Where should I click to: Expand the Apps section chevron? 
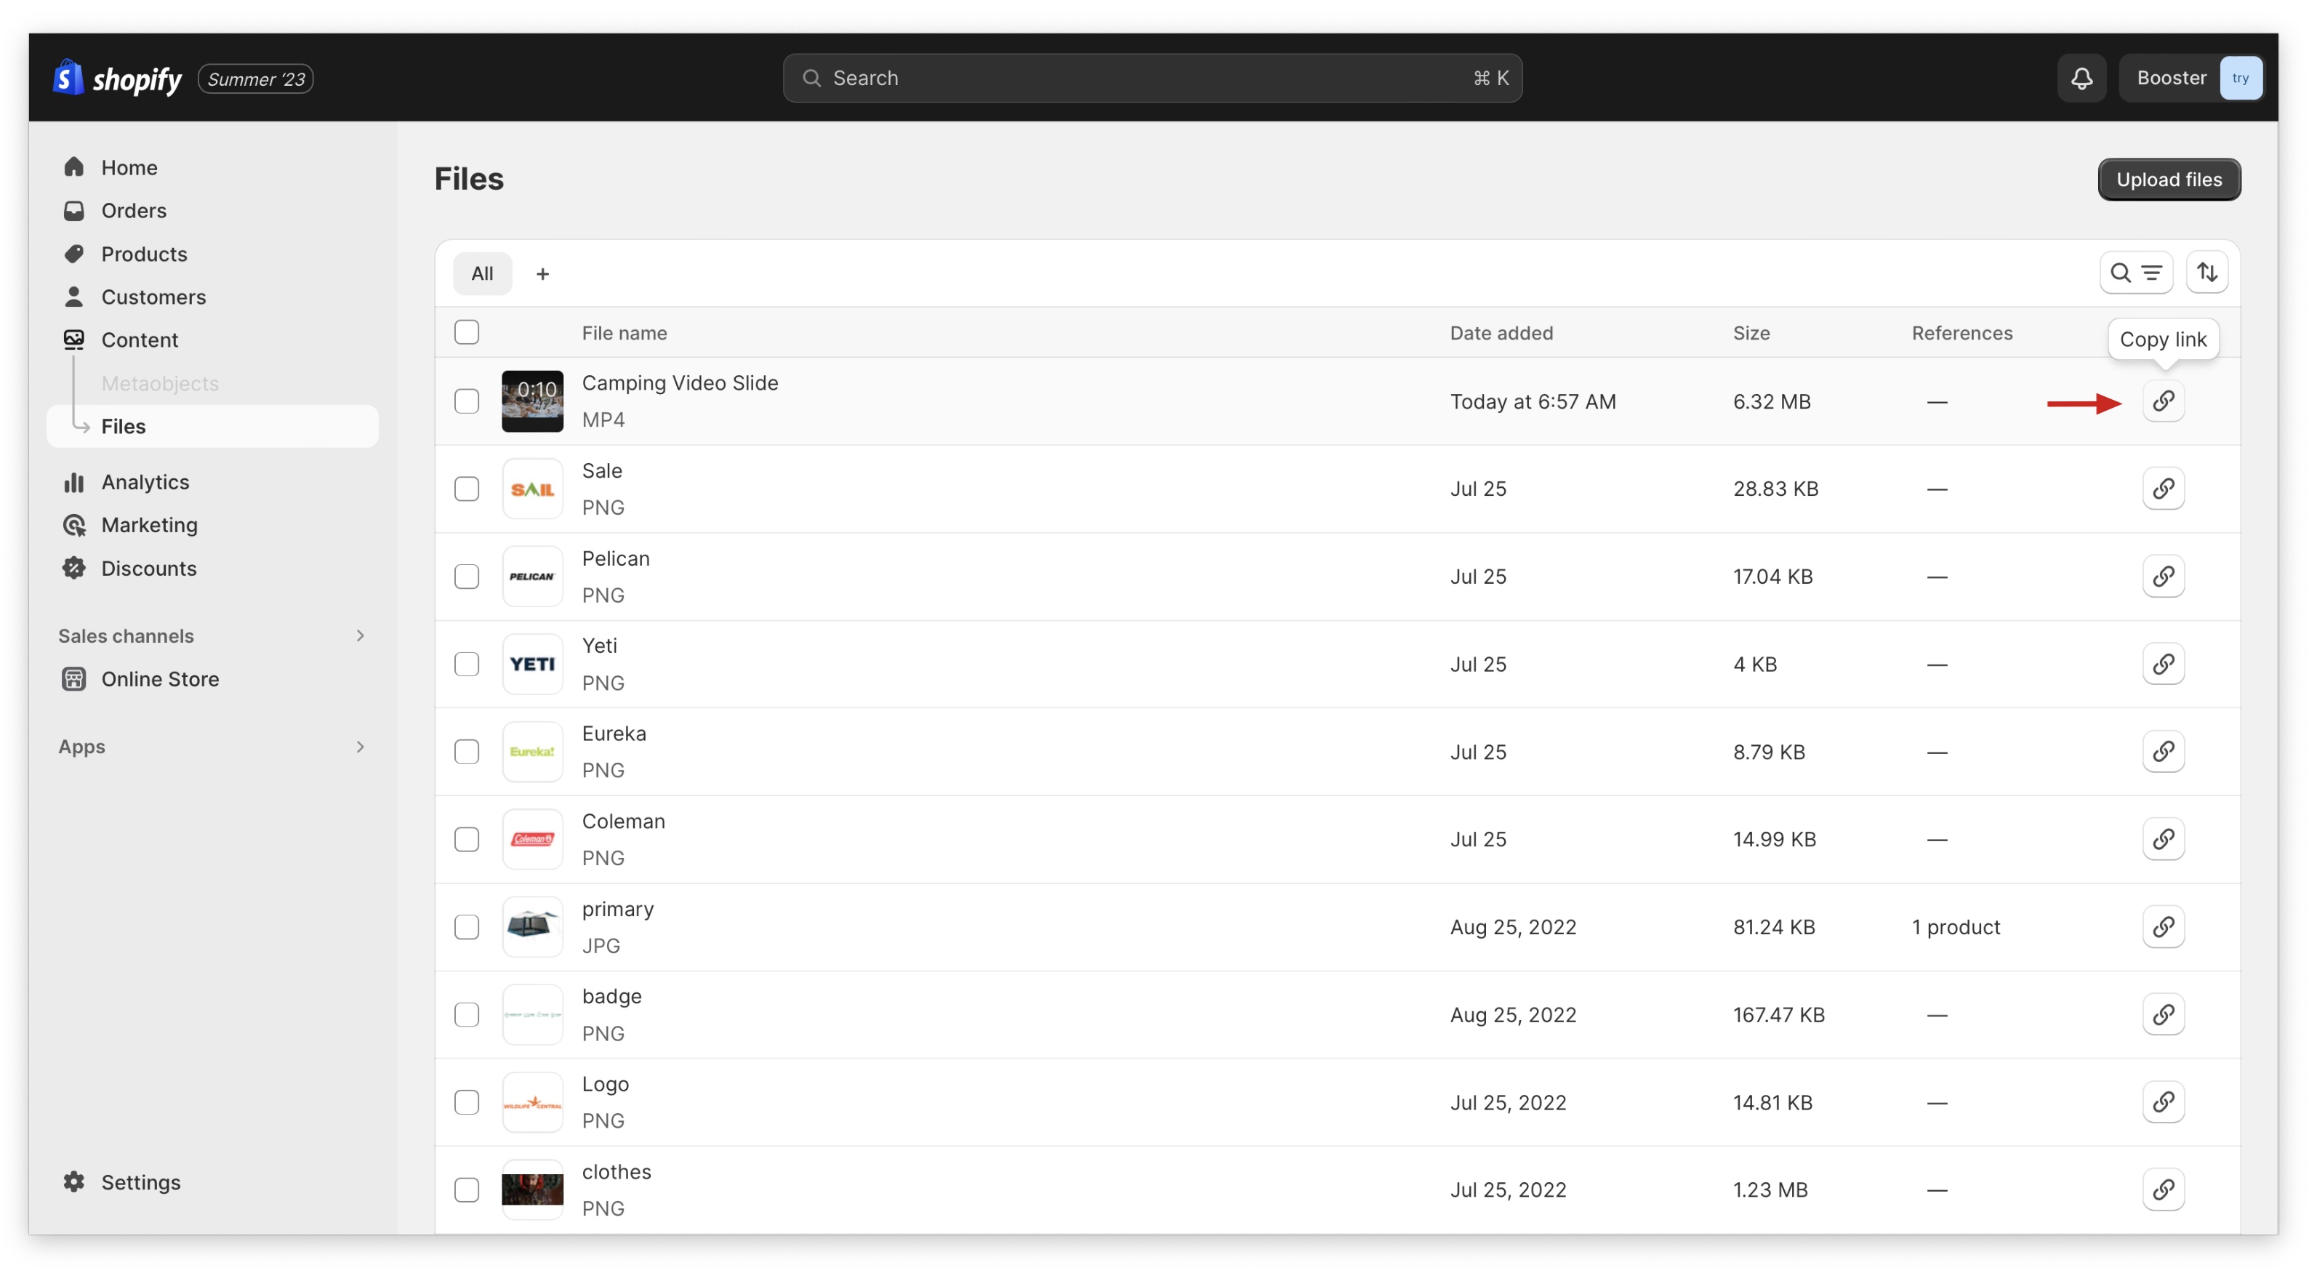359,747
